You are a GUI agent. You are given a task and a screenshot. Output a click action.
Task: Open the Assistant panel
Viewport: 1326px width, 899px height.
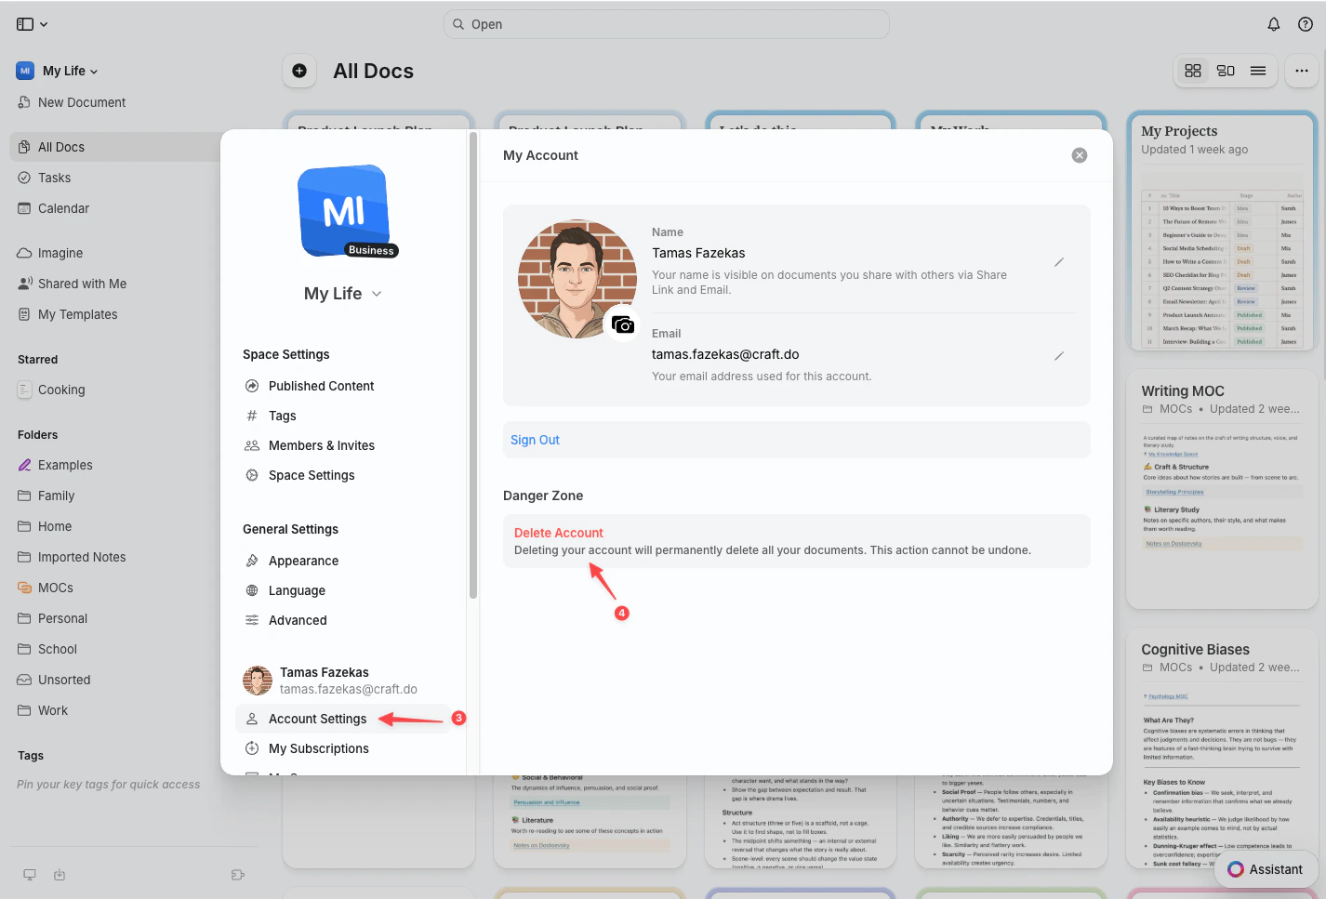[1266, 869]
